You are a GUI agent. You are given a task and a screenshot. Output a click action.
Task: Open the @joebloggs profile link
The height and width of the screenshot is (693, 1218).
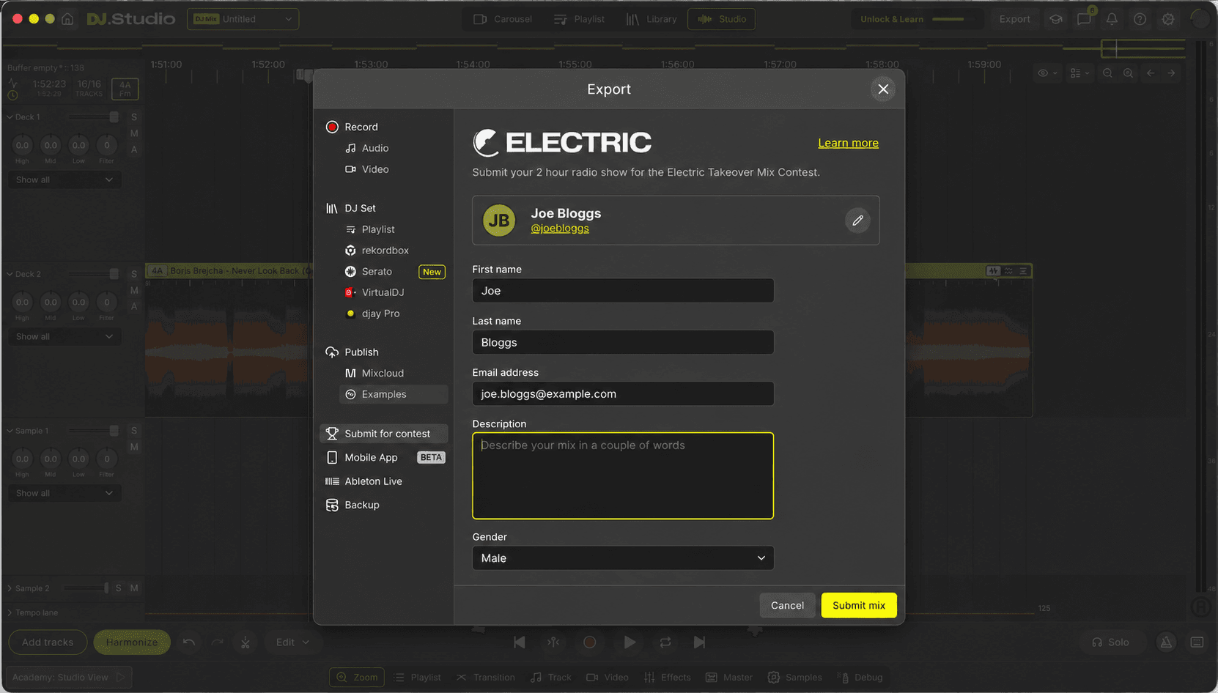click(560, 229)
